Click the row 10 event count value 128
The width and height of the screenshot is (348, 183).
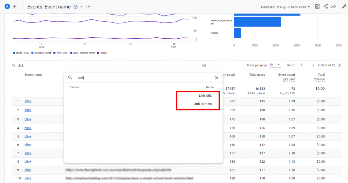pyautogui.click(x=232, y=178)
